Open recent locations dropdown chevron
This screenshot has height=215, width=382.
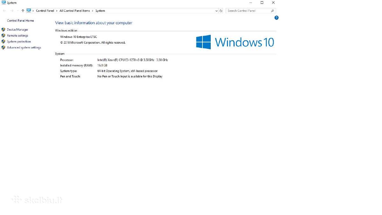coord(18,11)
